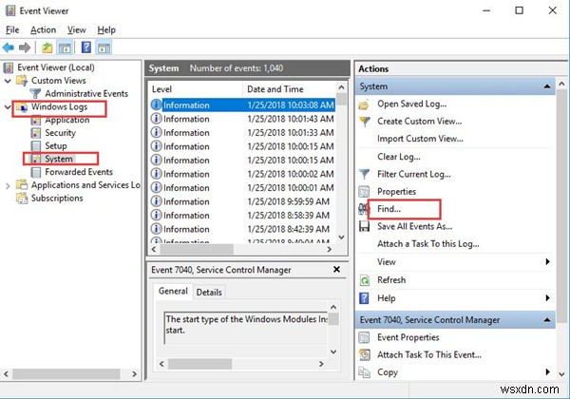Click the Back arrow toolbar icon
This screenshot has height=399, width=570.
(x=8, y=47)
